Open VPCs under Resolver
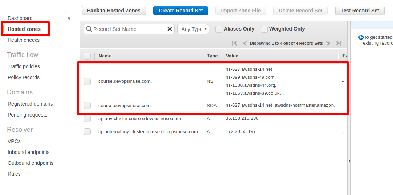The image size is (393, 195). [14, 141]
